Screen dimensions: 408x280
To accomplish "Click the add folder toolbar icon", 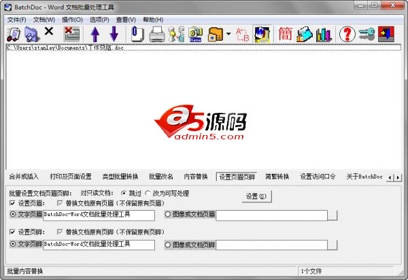I will (32, 34).
